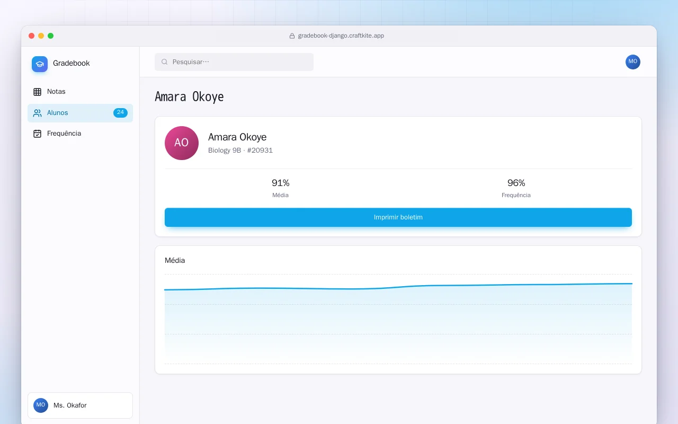Click the large AO student avatar
Viewport: 678px width, 424px height.
coord(182,143)
